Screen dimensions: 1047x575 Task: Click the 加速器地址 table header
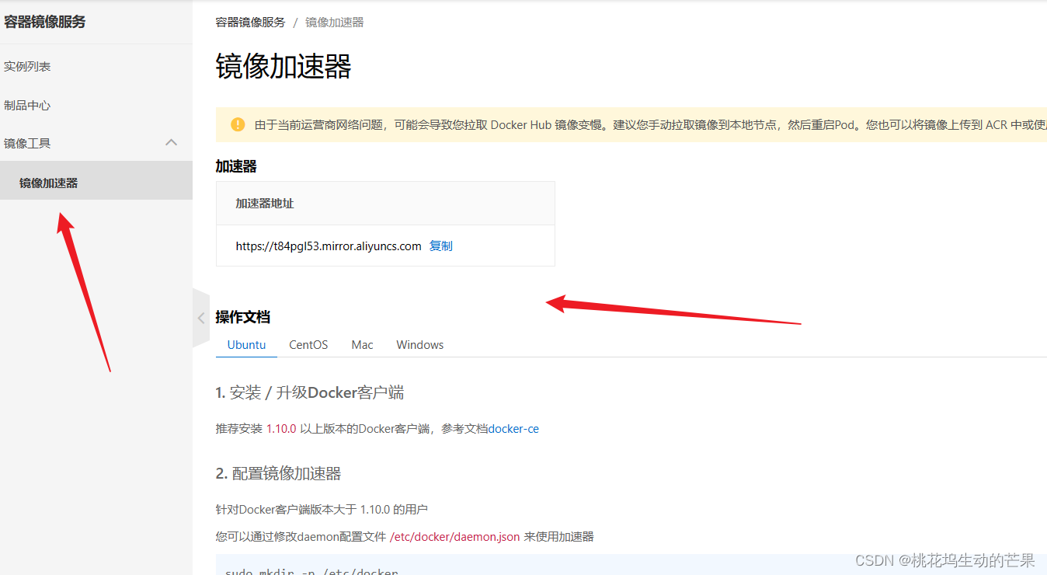(x=265, y=204)
